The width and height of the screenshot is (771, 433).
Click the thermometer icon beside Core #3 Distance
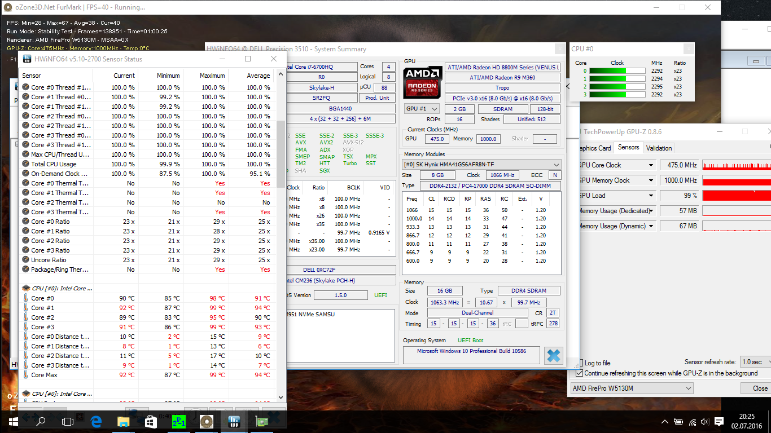(25, 365)
